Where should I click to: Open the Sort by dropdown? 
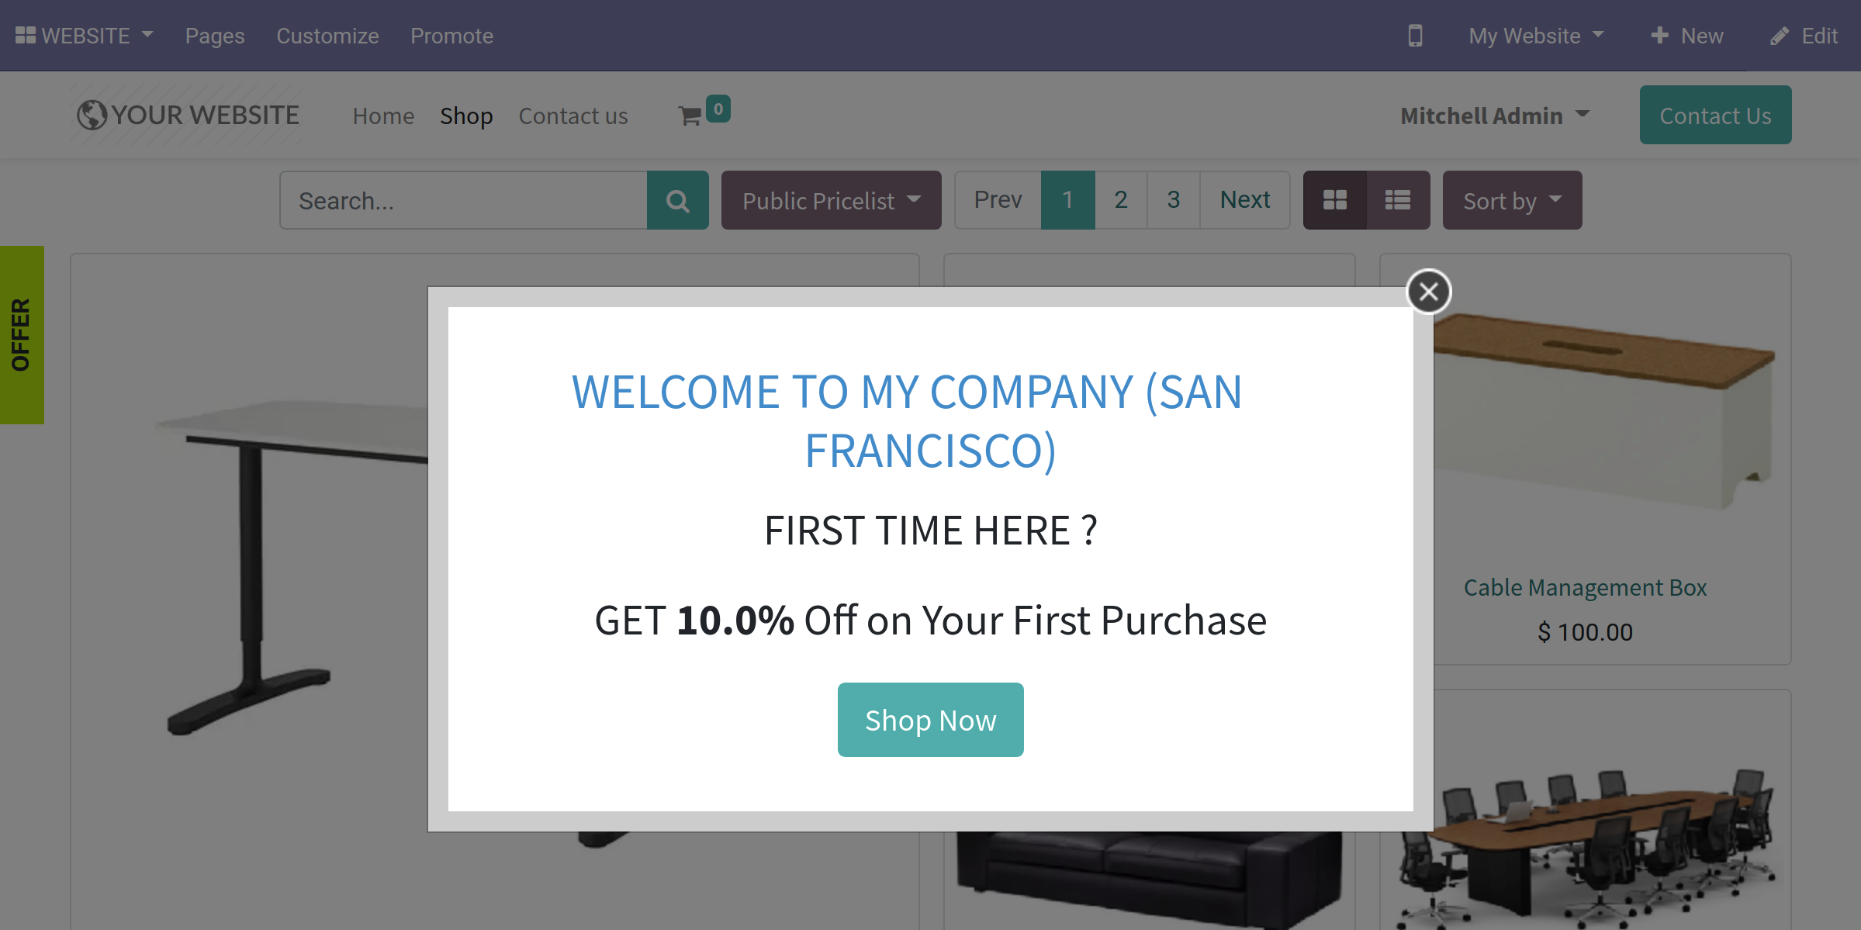pyautogui.click(x=1511, y=200)
